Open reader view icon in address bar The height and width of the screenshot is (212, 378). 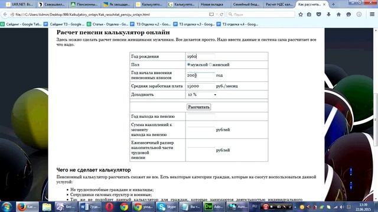click(211, 14)
